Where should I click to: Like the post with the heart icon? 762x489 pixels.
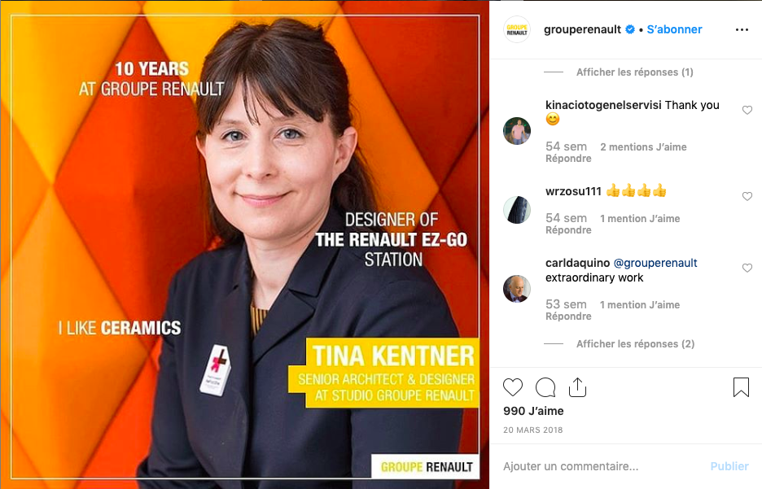point(513,387)
